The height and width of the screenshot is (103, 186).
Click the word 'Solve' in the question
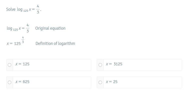[x=11, y=9]
